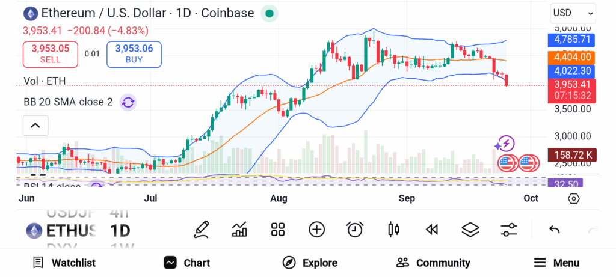The height and width of the screenshot is (277, 616).
Task: Change the 1D timeframe interval
Action: pyautogui.click(x=120, y=230)
